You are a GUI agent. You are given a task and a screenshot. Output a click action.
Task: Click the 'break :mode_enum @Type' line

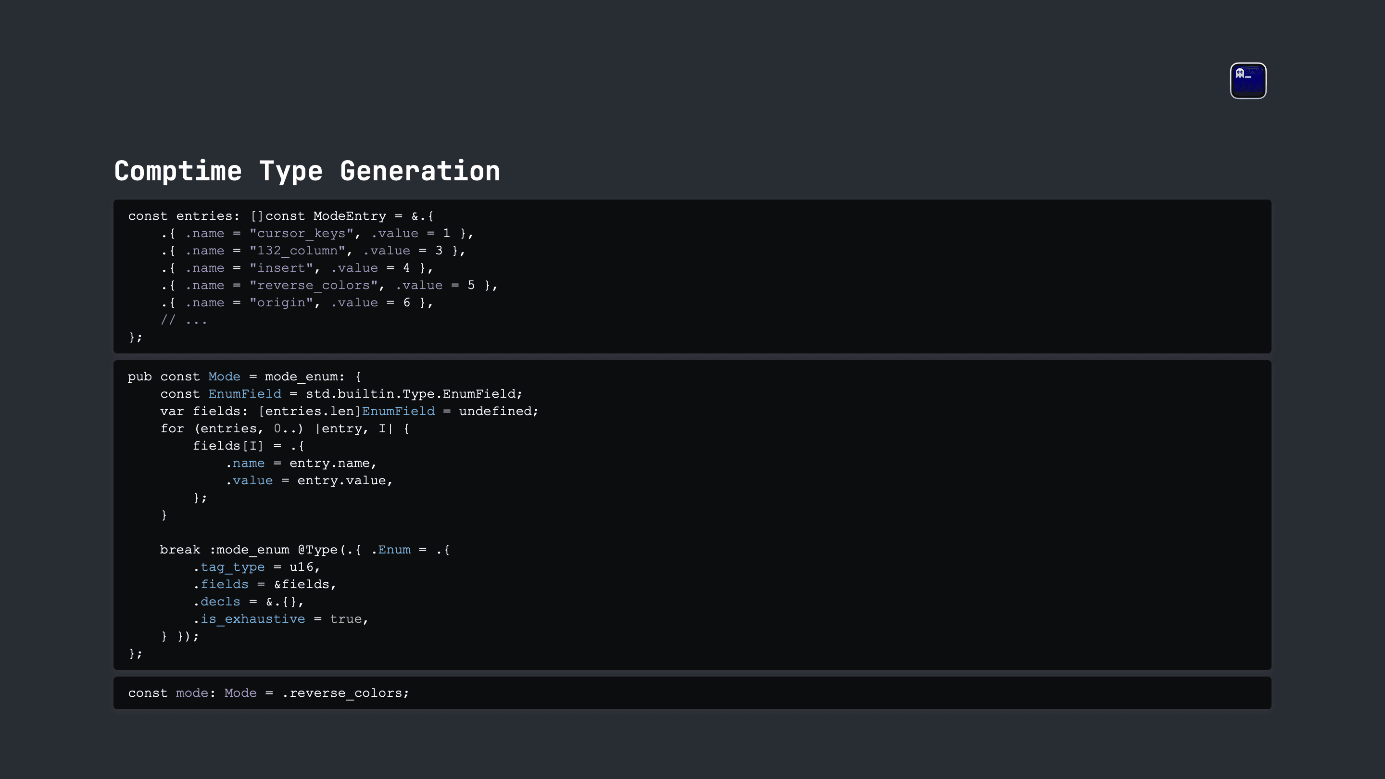(305, 550)
